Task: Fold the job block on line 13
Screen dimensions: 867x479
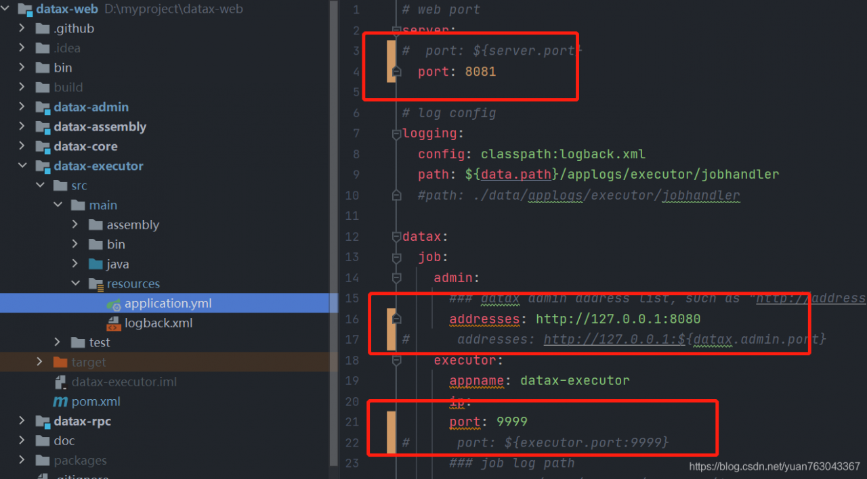Action: (x=396, y=257)
